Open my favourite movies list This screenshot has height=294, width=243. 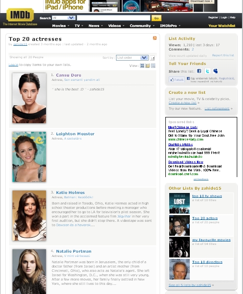click(x=211, y=240)
